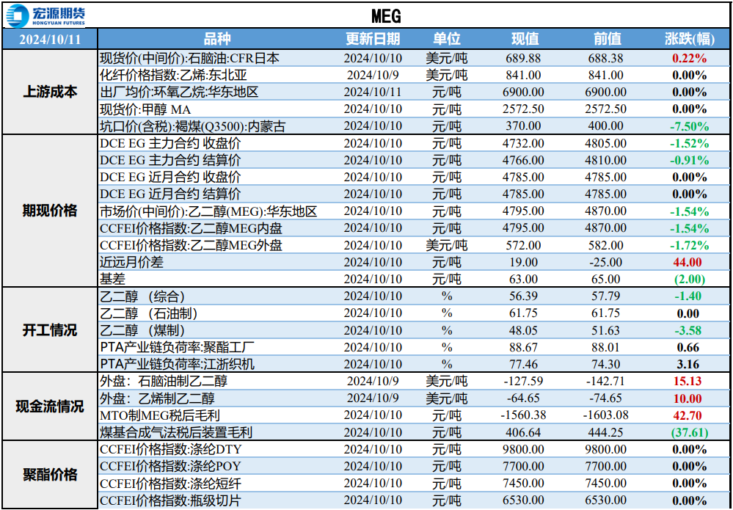The width and height of the screenshot is (733, 510).
Task: Click the 3.16 change value
Action: pos(688,364)
